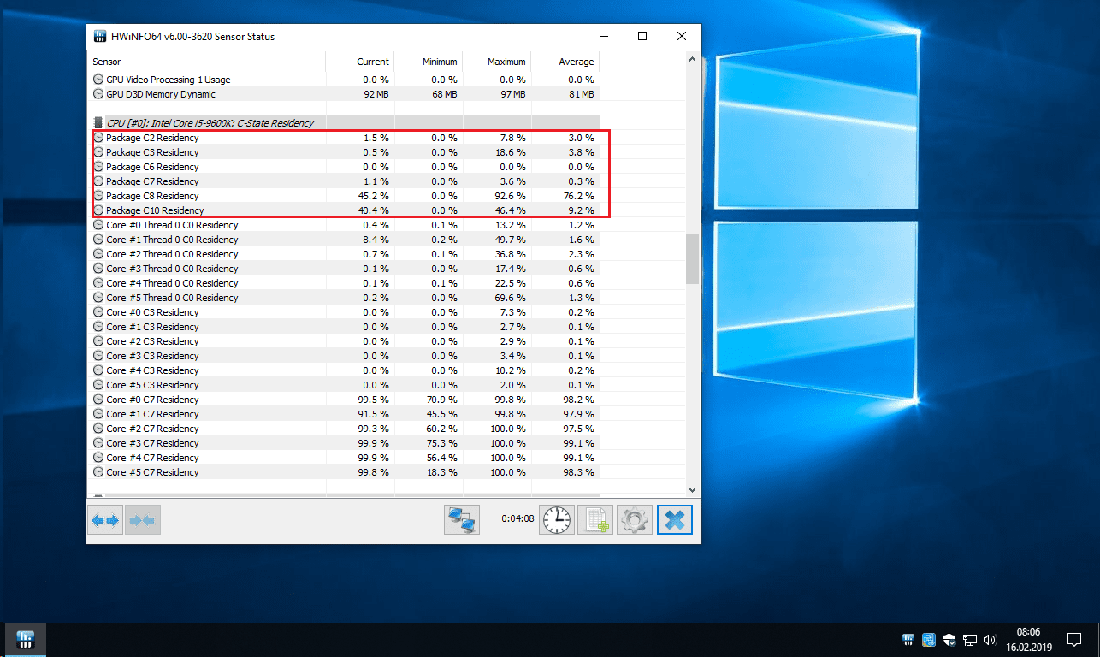Screen dimensions: 1100x657
Task: Click the 92 MB current value
Action: pyautogui.click(x=376, y=94)
